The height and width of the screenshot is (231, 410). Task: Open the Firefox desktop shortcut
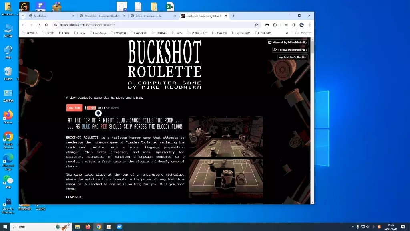[8, 117]
